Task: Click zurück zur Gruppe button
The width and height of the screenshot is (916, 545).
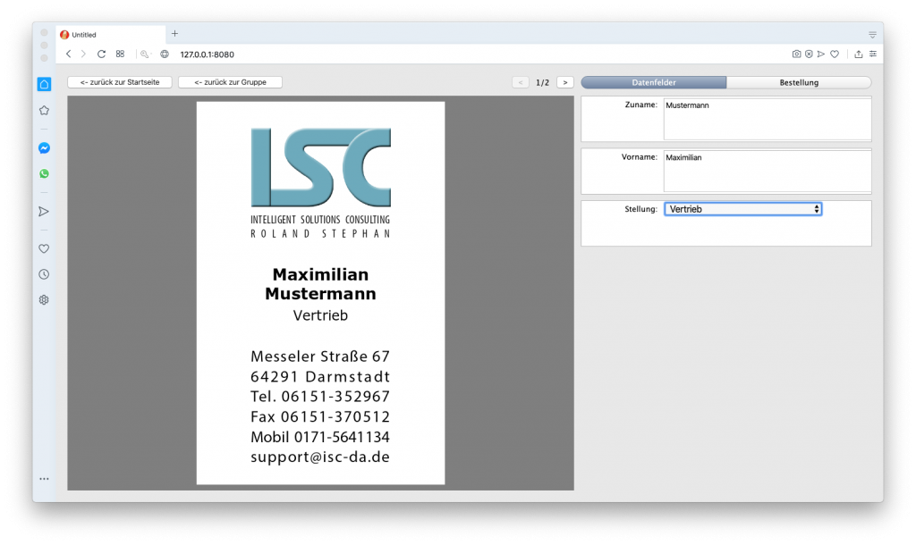Action: [x=230, y=82]
